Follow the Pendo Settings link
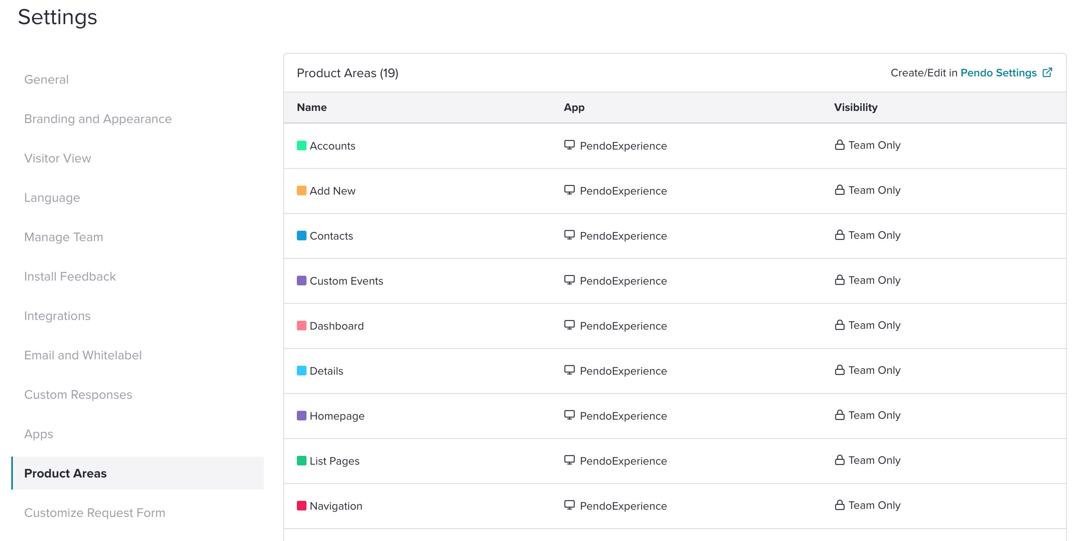1082x541 pixels. [x=998, y=73]
